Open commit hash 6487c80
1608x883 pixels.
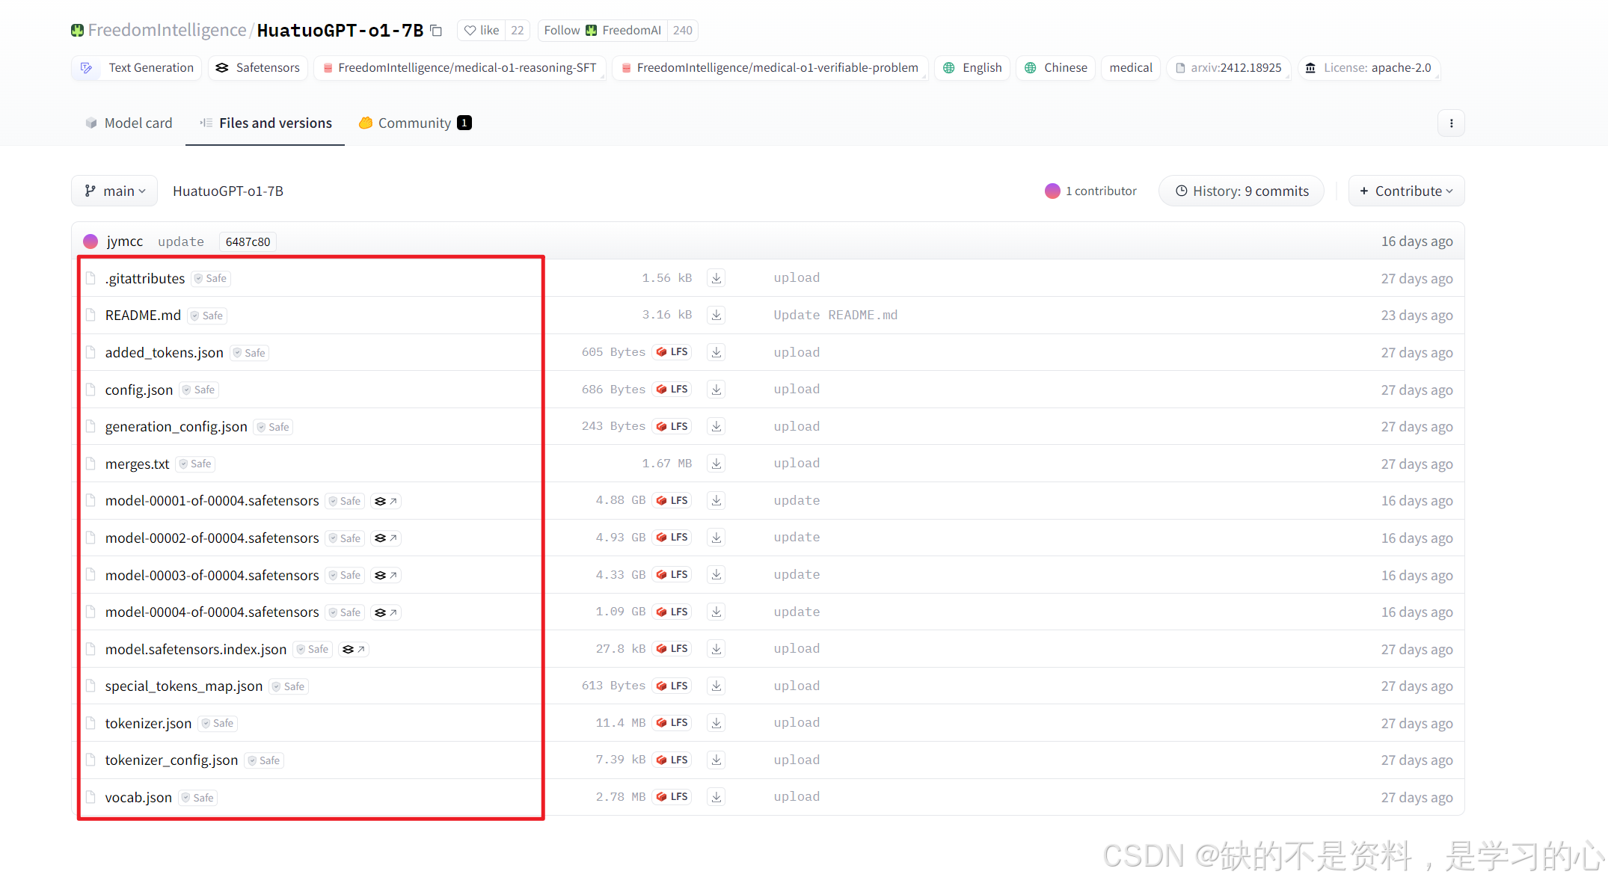point(248,241)
